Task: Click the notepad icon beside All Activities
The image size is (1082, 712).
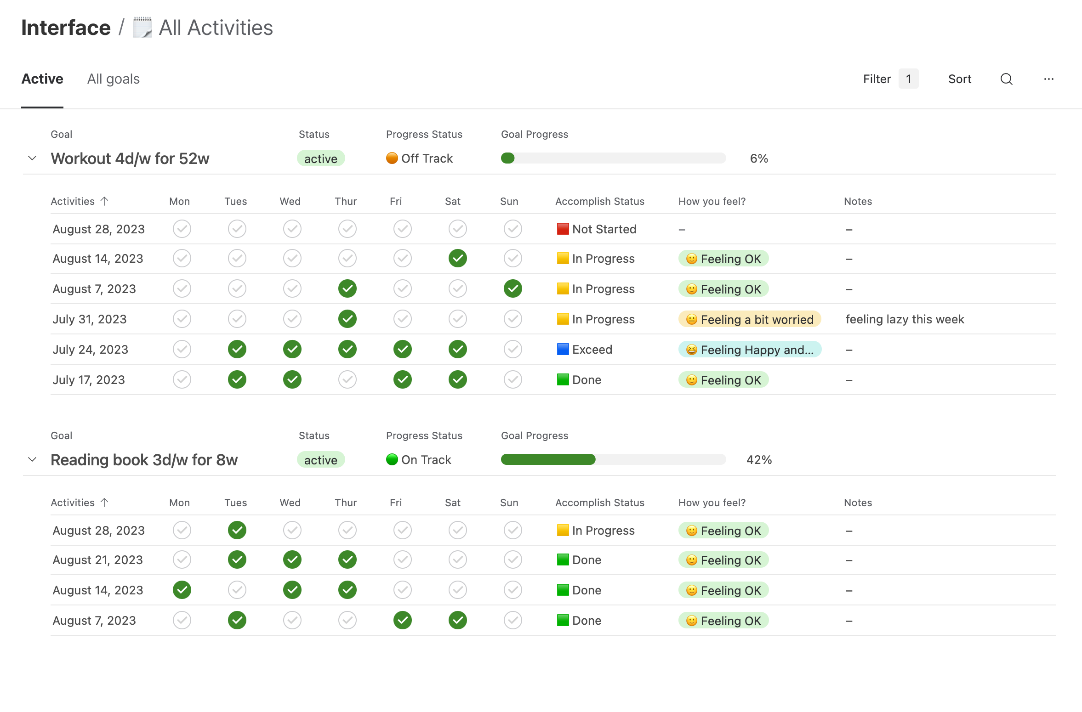Action: [142, 28]
